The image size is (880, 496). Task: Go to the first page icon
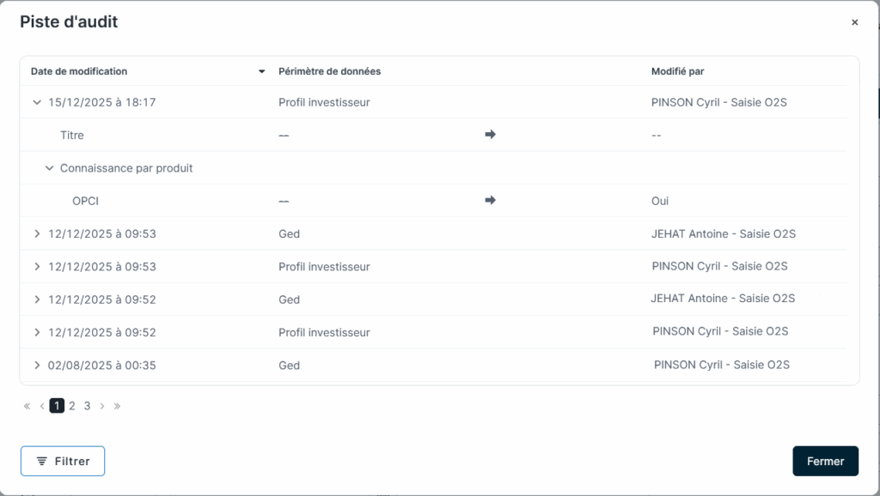click(x=27, y=406)
